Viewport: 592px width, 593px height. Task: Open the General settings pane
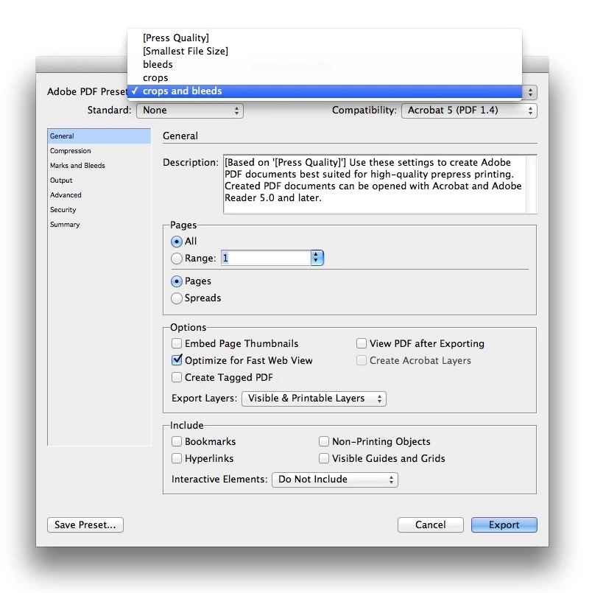[x=99, y=136]
